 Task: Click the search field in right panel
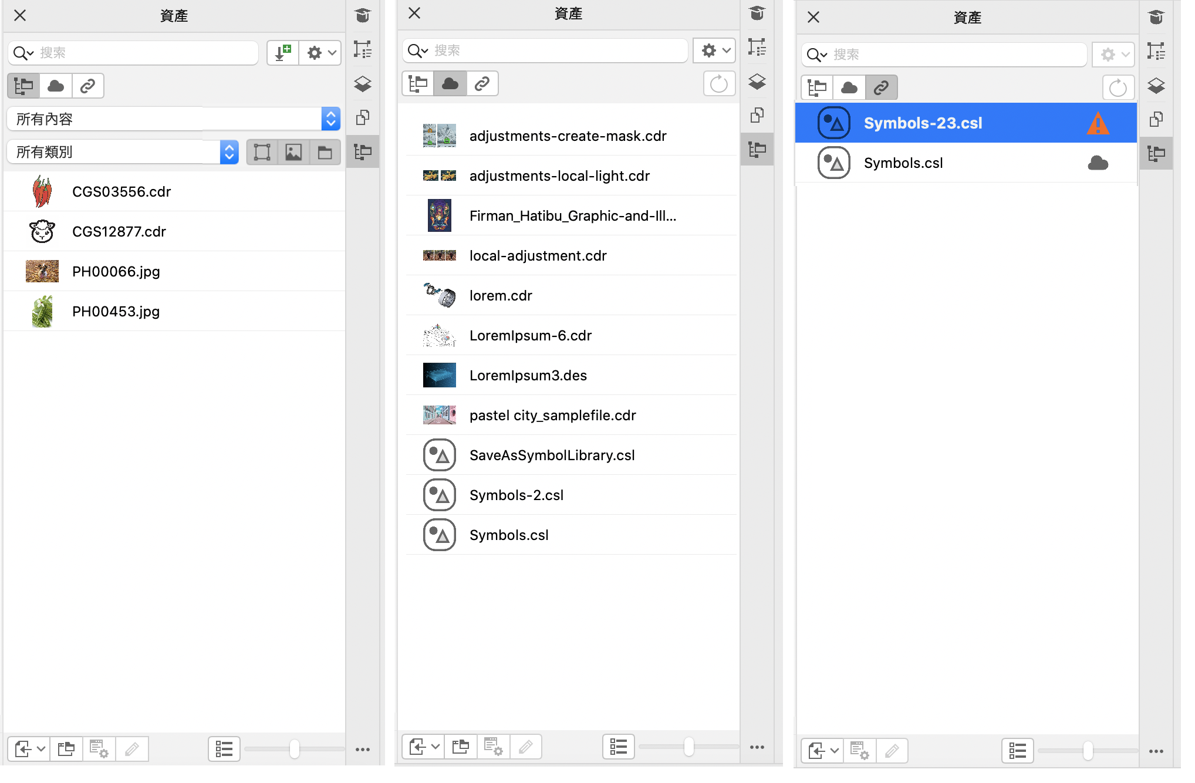coord(957,55)
